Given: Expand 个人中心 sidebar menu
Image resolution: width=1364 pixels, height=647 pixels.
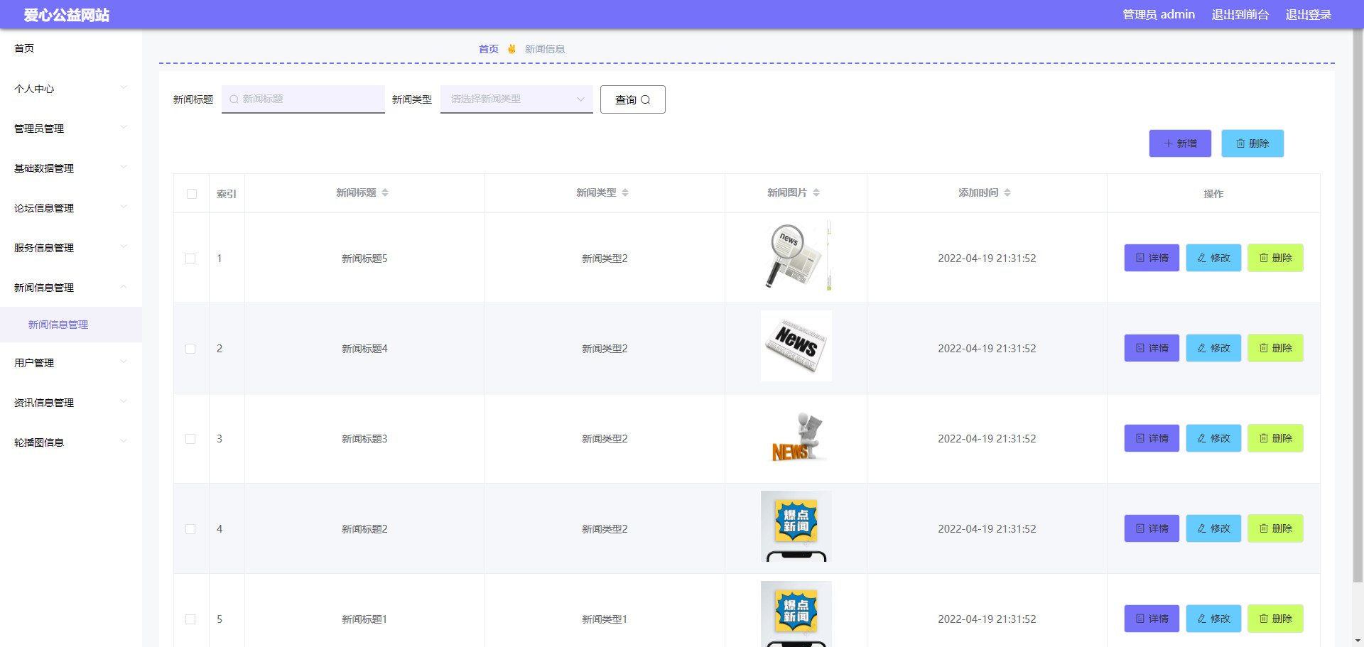Looking at the screenshot, I should 71,89.
